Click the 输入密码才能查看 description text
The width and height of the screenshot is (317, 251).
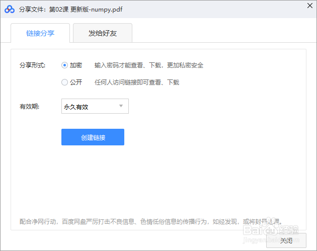149,65
